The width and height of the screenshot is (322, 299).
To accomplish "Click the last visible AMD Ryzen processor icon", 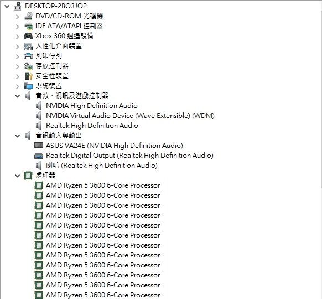I will 39,295.
